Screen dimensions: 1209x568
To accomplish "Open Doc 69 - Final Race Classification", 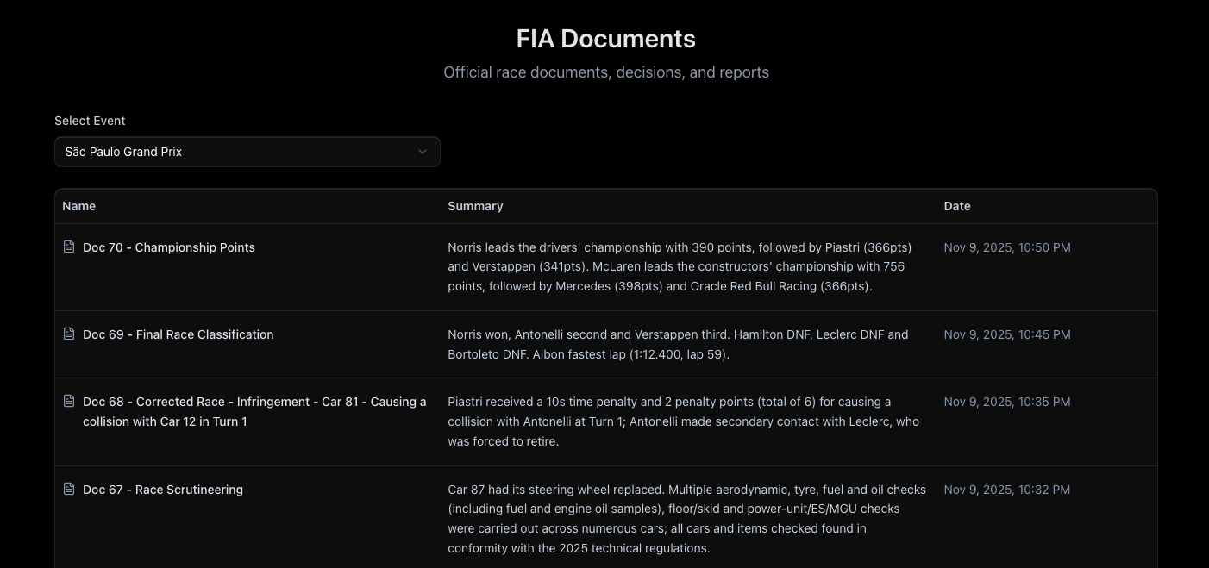I will (x=179, y=334).
